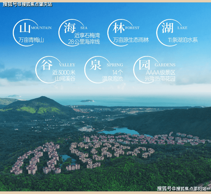Select the AAAA级景区 text line
211x194 pixels.
click(160, 72)
